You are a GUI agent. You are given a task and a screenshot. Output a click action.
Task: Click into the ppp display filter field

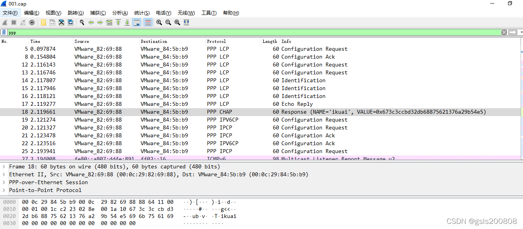pyautogui.click(x=236, y=32)
